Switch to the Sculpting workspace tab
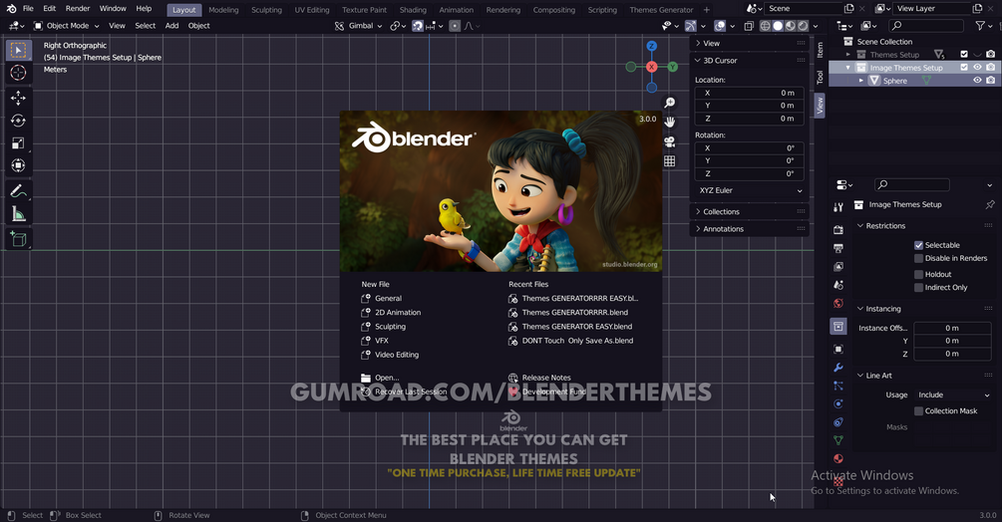 point(266,10)
